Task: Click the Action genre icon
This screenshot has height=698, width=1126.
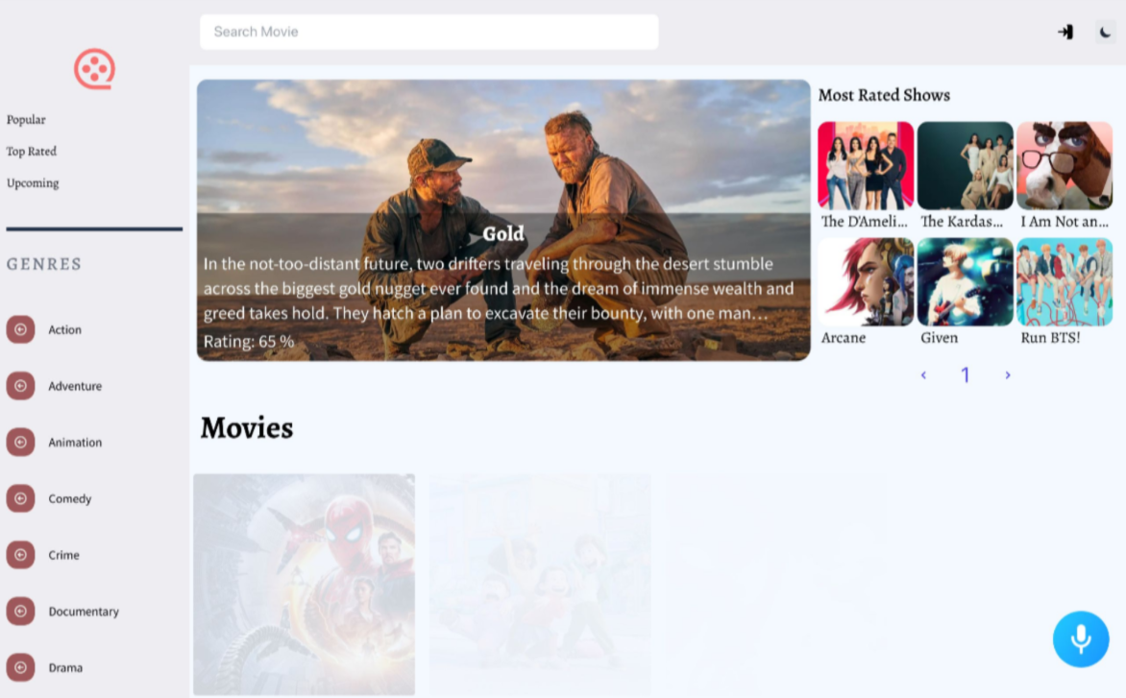Action: tap(20, 329)
